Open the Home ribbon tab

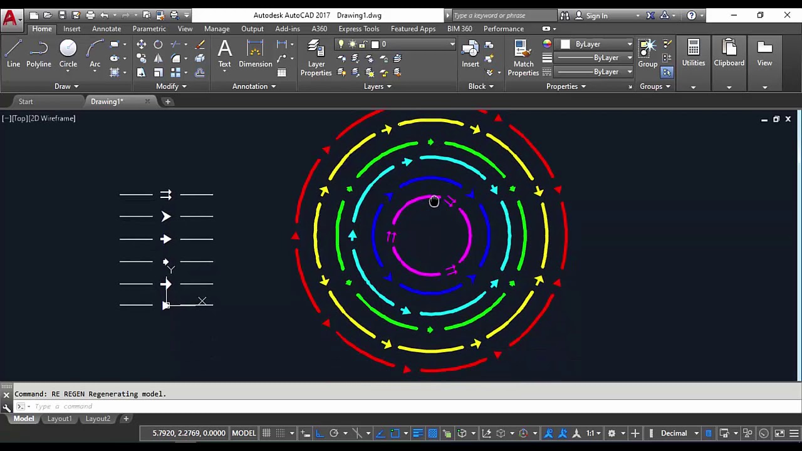coord(42,29)
